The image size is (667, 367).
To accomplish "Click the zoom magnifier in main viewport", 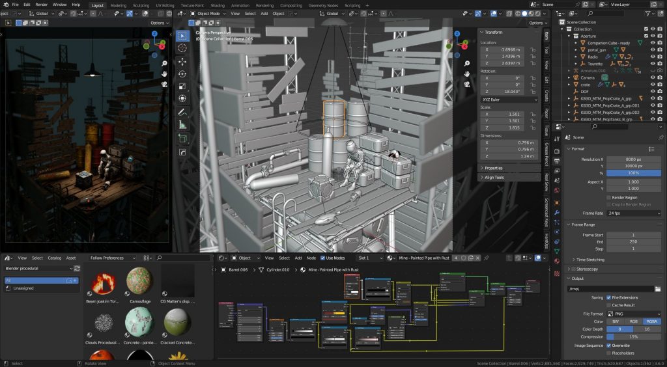I will [x=467, y=63].
